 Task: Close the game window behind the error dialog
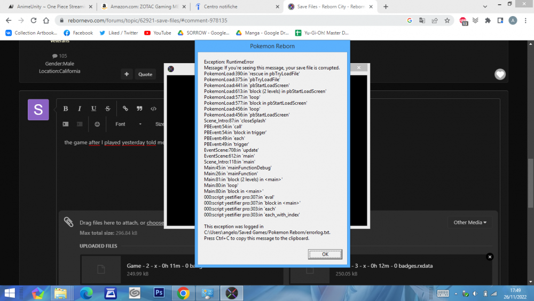click(x=359, y=67)
